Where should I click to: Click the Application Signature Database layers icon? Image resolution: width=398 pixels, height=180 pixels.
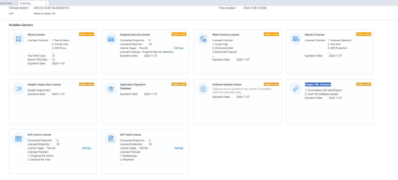111,89
